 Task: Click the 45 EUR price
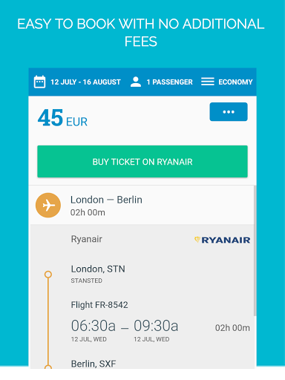click(62, 118)
